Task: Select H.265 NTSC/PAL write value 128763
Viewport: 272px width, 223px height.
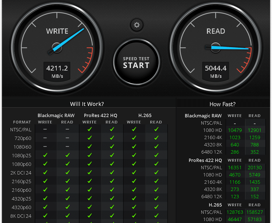Action: pos(235,212)
